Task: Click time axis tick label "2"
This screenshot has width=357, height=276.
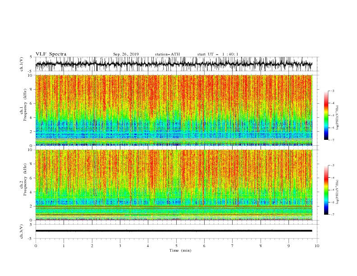Action: point(92,246)
